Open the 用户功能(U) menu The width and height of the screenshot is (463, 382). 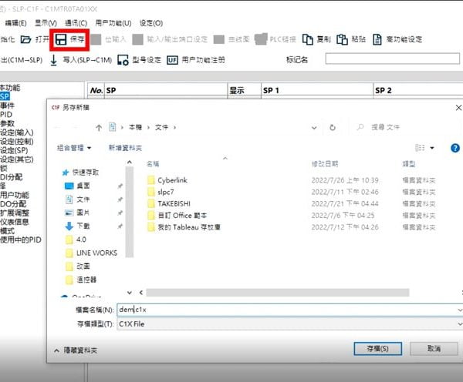click(x=113, y=22)
